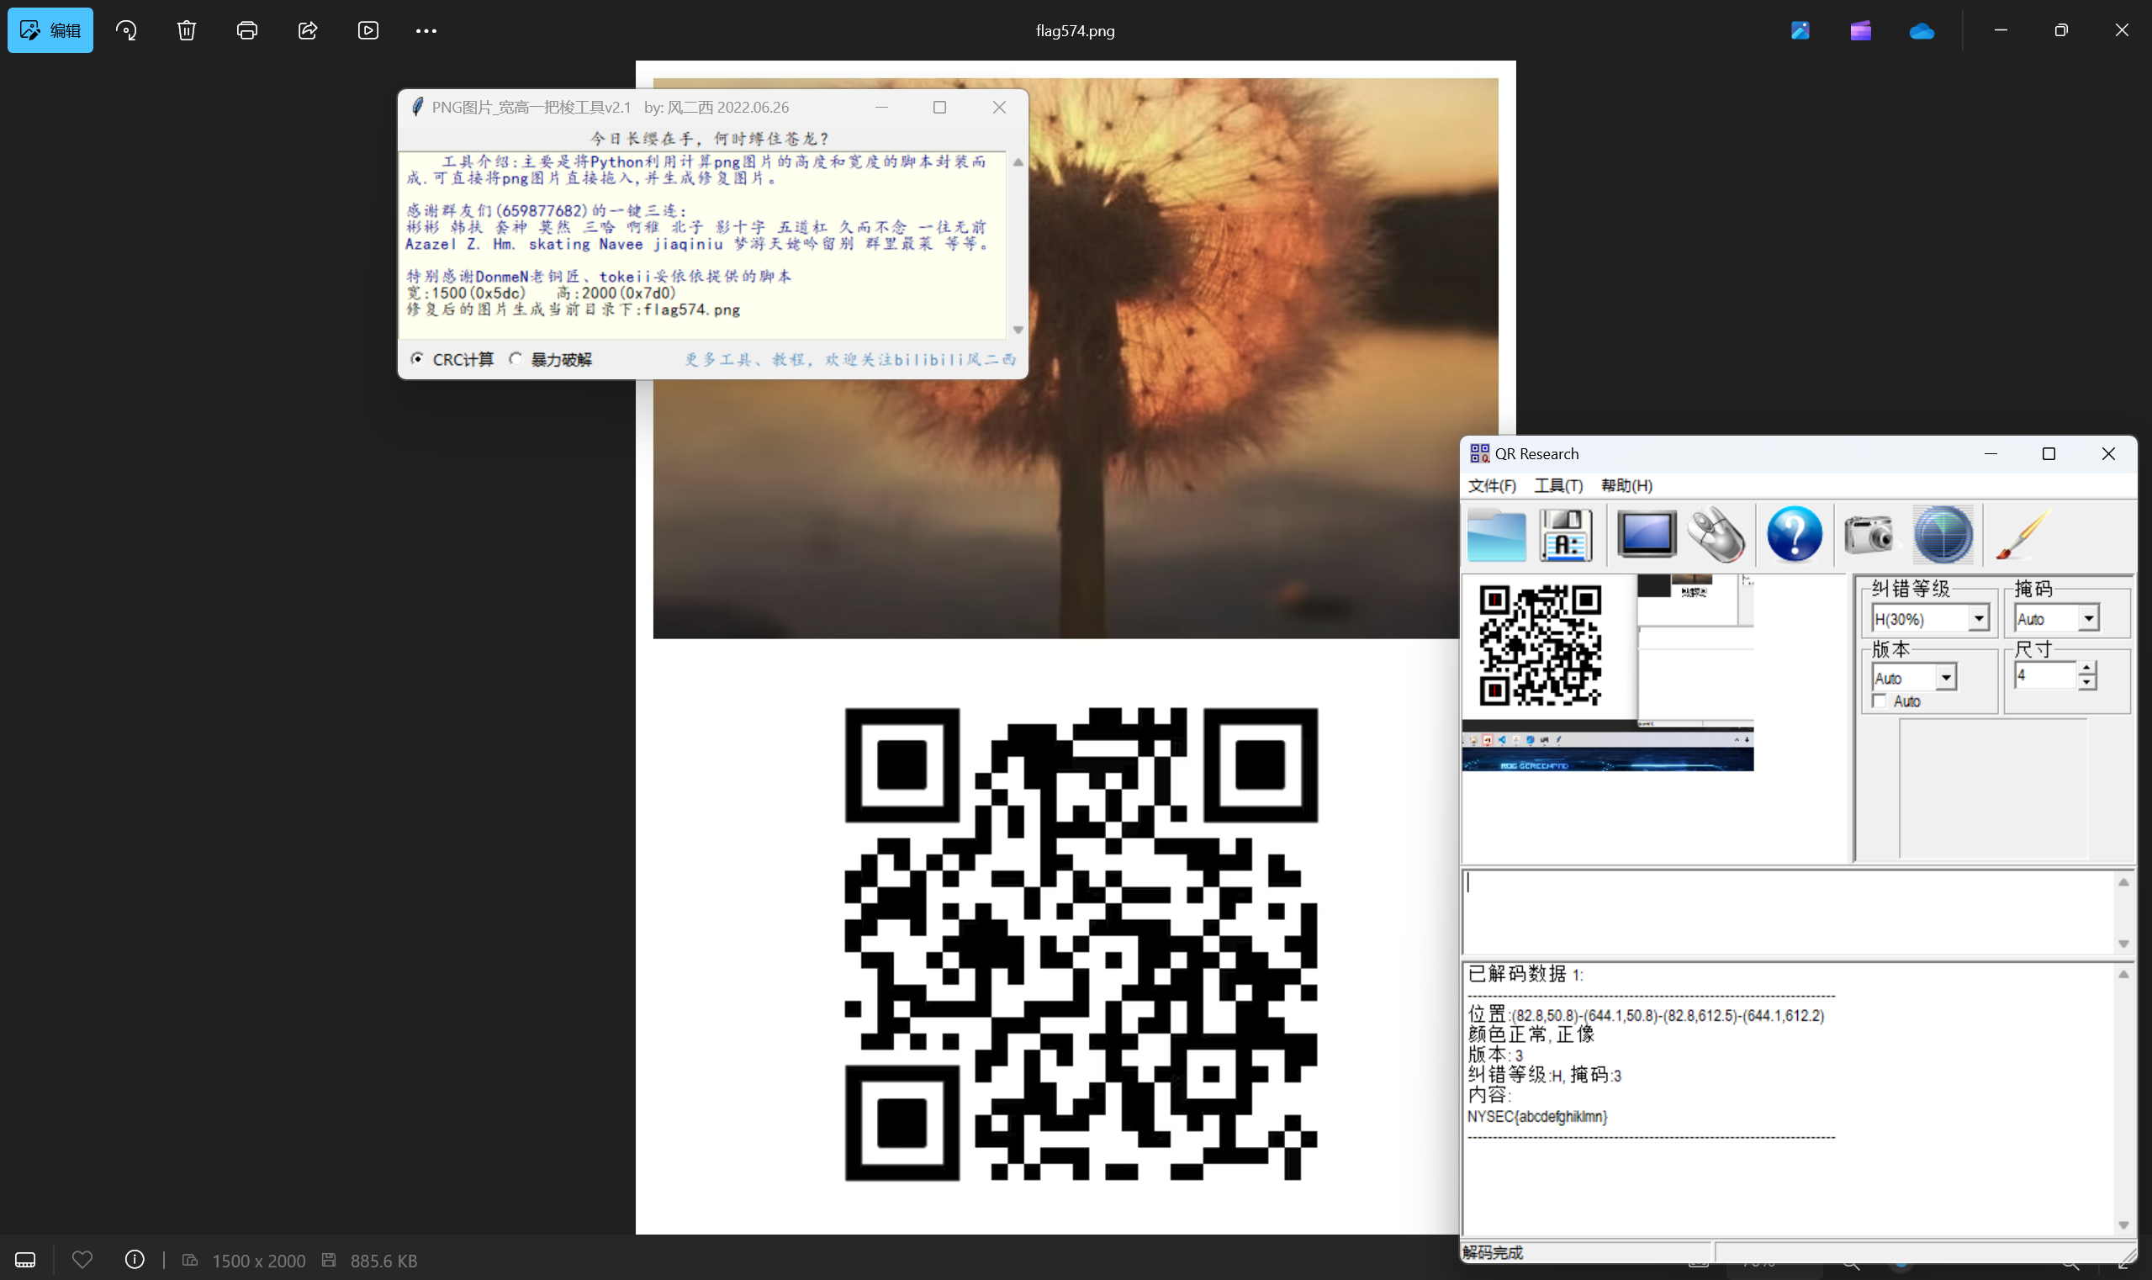
Task: Capture screen with monitor icon in QR Research
Action: (1646, 534)
